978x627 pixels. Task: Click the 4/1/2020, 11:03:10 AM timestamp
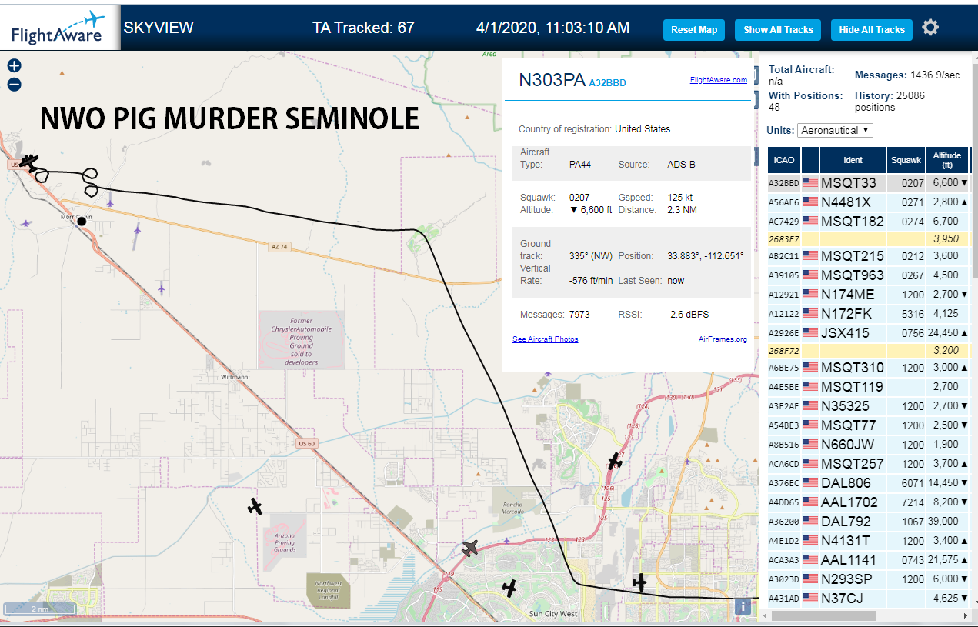pos(552,28)
